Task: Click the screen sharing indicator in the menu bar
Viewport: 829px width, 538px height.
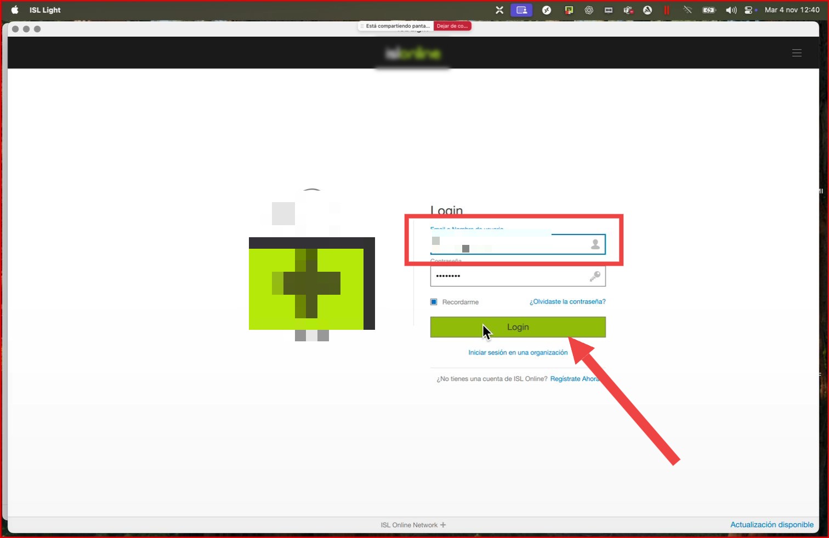Action: (x=521, y=10)
